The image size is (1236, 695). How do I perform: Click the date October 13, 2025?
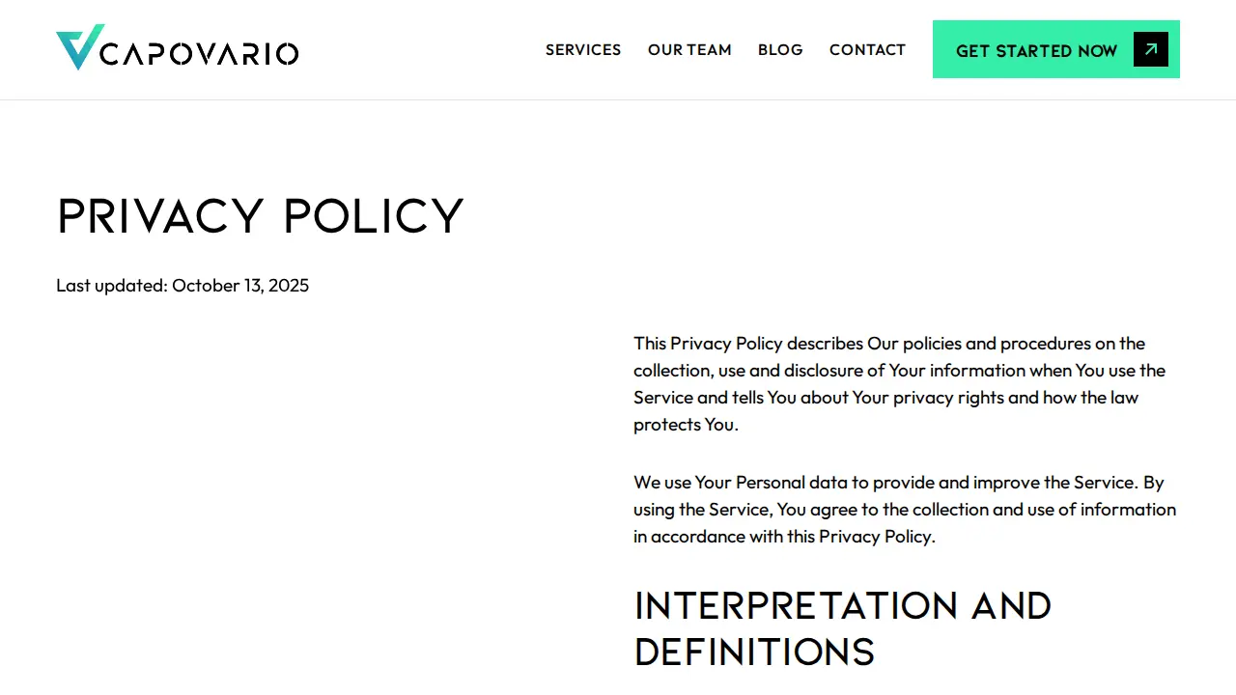click(x=240, y=286)
